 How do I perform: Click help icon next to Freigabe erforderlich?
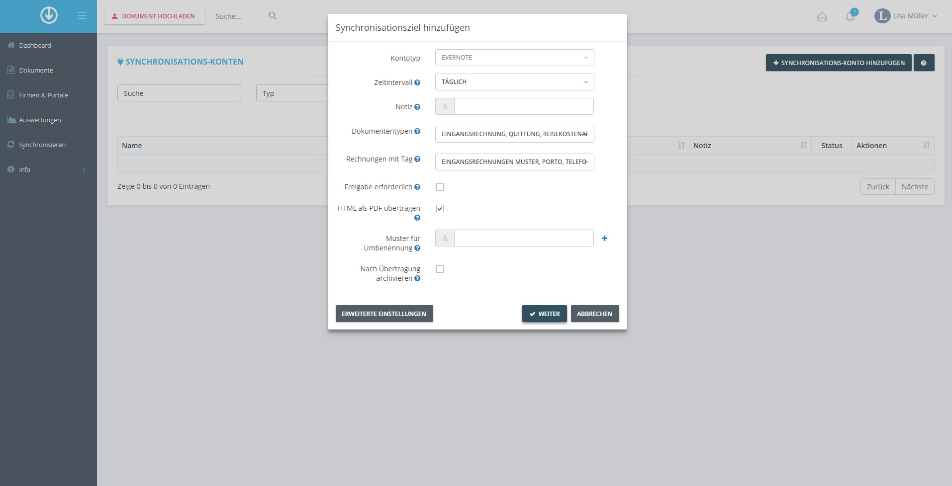tap(417, 187)
